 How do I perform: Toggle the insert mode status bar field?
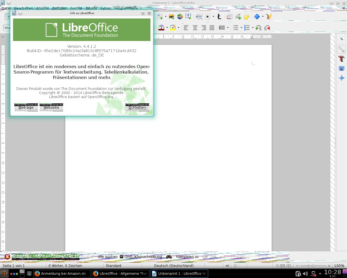coord(227,266)
